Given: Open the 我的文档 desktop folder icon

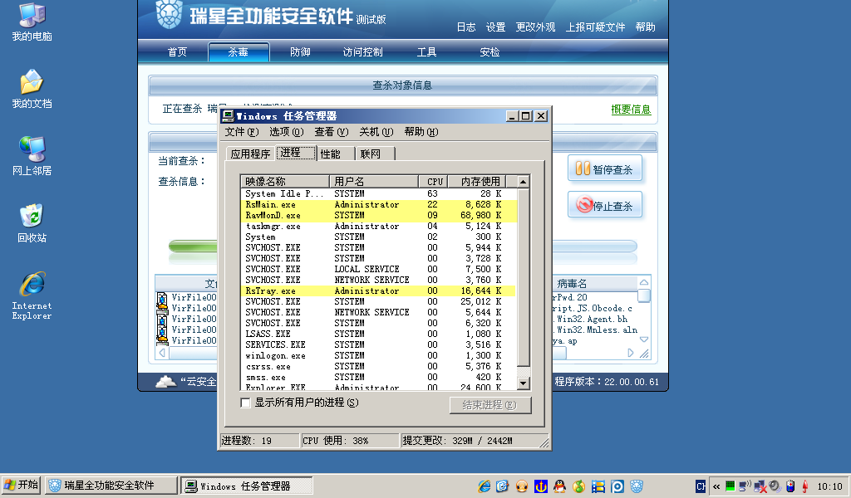Looking at the screenshot, I should pyautogui.click(x=32, y=89).
